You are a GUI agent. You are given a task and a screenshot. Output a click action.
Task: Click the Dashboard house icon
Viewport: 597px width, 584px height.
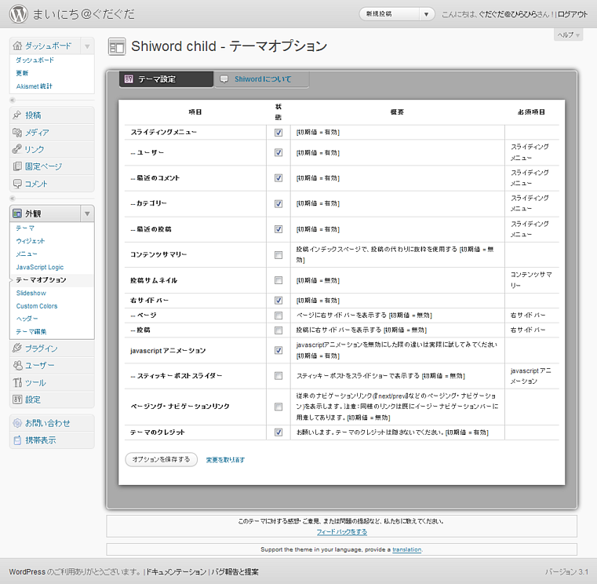pyautogui.click(x=17, y=46)
